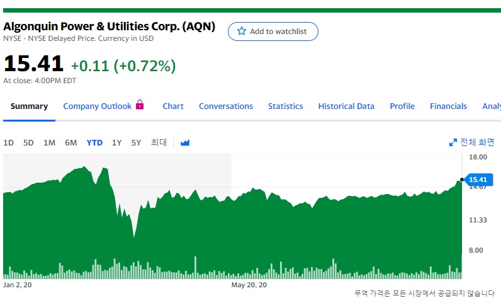Click the 11.33 price axis label
The width and height of the screenshot is (501, 303).
point(478,220)
